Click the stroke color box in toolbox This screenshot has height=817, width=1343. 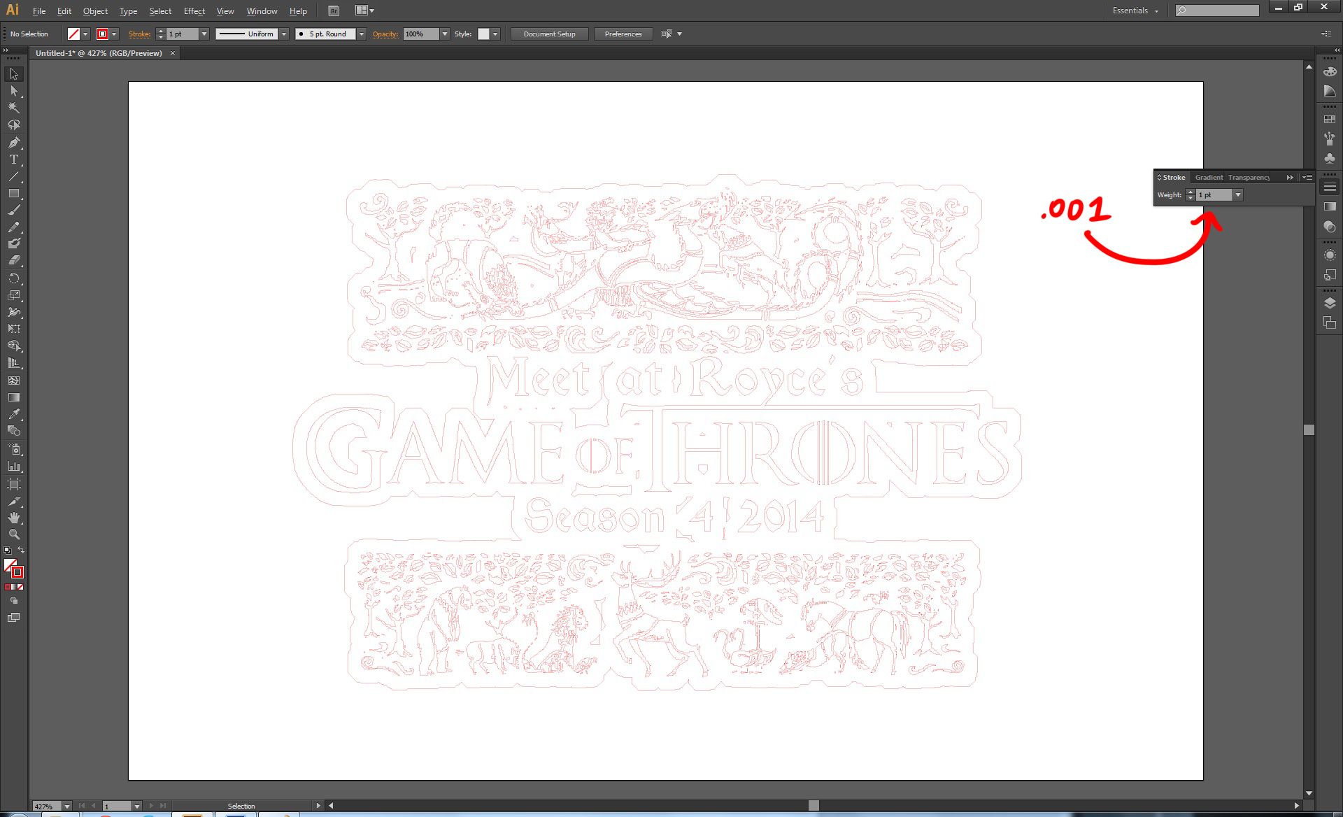(x=17, y=572)
